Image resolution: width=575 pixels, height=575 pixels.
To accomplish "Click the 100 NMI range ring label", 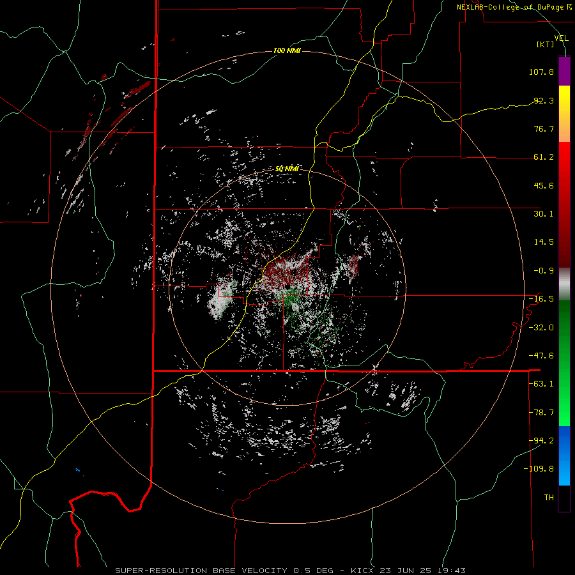I will [287, 50].
